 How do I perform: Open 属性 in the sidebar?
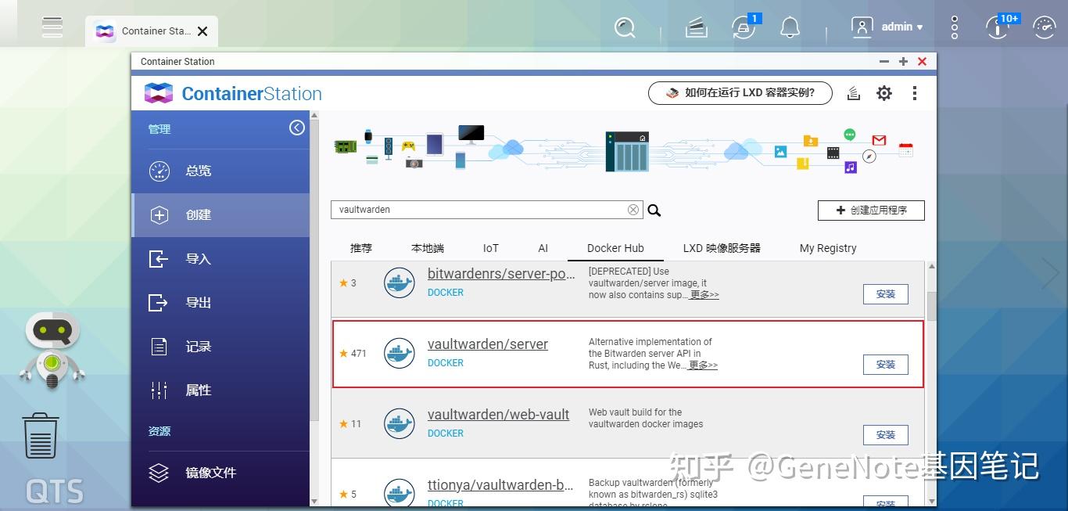click(x=220, y=390)
